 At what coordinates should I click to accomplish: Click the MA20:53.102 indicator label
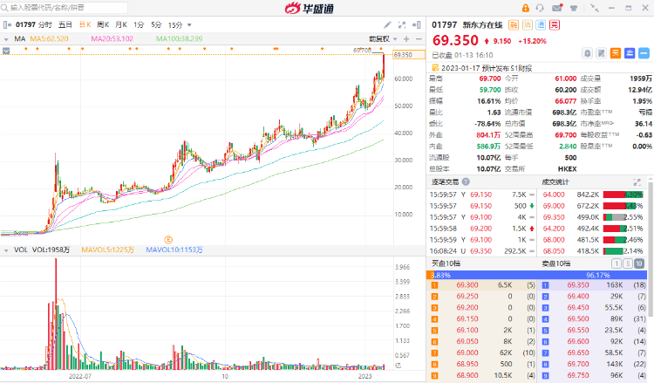click(x=112, y=38)
